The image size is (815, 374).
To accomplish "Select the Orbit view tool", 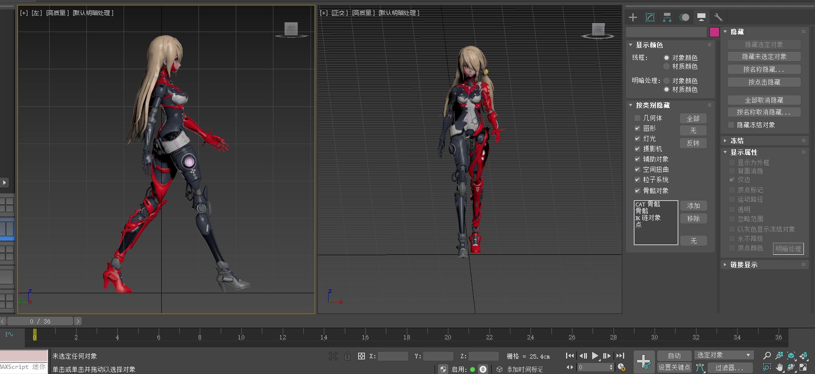I will pyautogui.click(x=791, y=367).
